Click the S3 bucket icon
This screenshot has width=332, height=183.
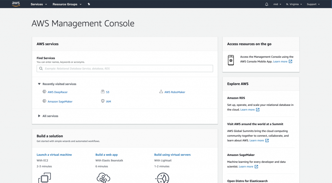point(103,92)
